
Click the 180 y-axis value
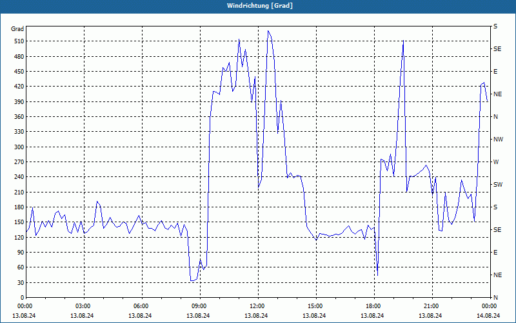19,207
